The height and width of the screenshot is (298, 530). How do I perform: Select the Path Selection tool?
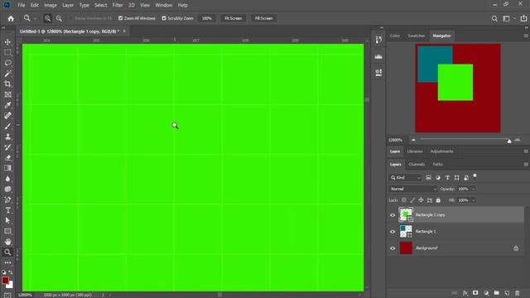[7, 220]
